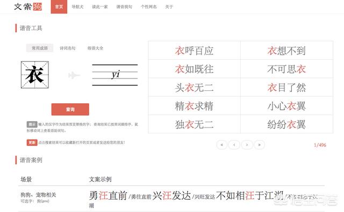Select the 衣呼百应 result
Viewport: 344px width, 212px height.
(x=194, y=51)
